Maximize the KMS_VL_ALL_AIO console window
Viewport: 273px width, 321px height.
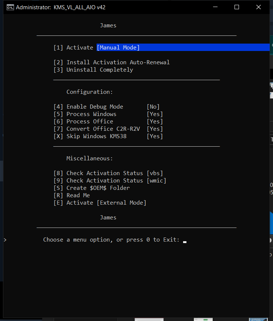237,7
